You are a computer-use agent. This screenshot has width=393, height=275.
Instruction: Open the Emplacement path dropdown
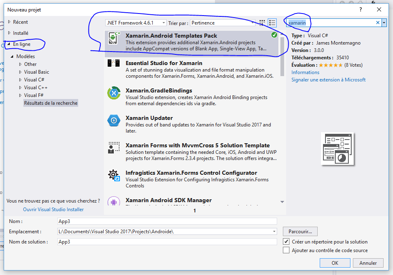tap(274, 232)
